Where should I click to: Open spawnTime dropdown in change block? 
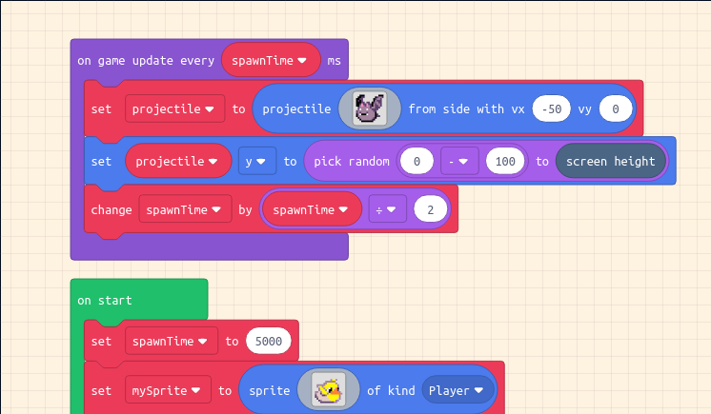click(x=185, y=209)
